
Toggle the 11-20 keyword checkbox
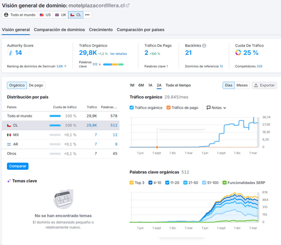(167, 183)
